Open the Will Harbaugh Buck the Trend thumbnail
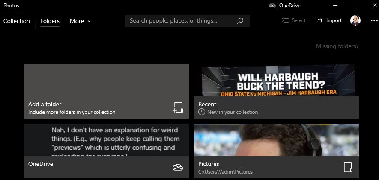 tap(276, 80)
